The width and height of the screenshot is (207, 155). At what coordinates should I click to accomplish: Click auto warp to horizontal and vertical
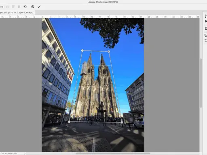(x=19, y=6)
